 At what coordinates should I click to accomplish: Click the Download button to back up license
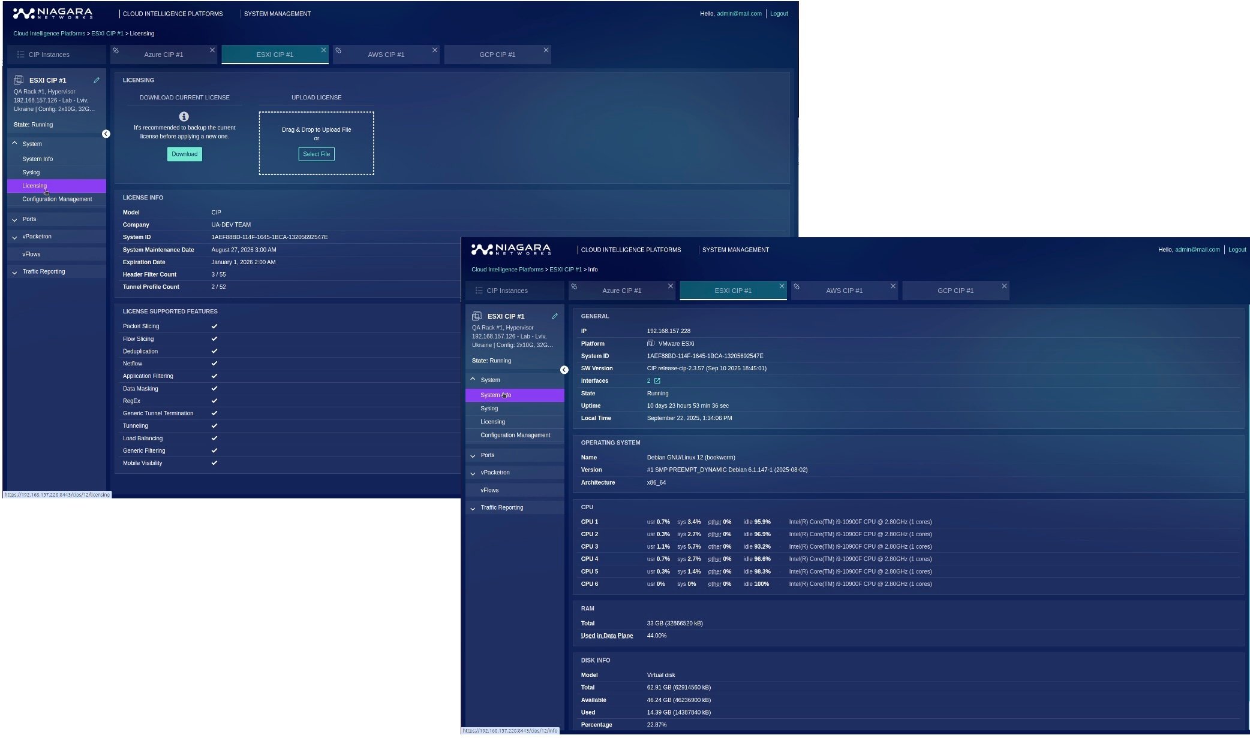point(184,154)
